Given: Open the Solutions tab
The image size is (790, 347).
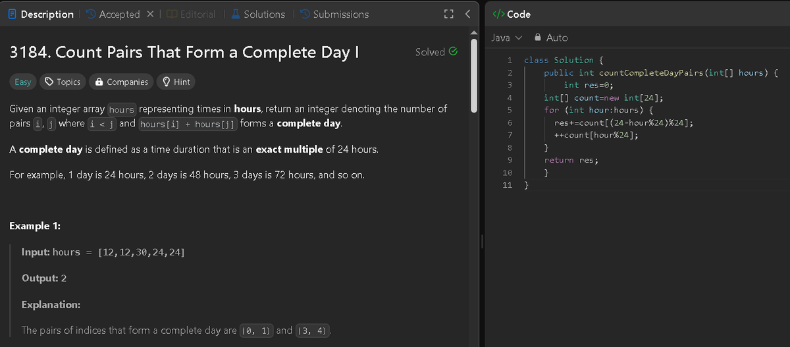Looking at the screenshot, I should [257, 14].
